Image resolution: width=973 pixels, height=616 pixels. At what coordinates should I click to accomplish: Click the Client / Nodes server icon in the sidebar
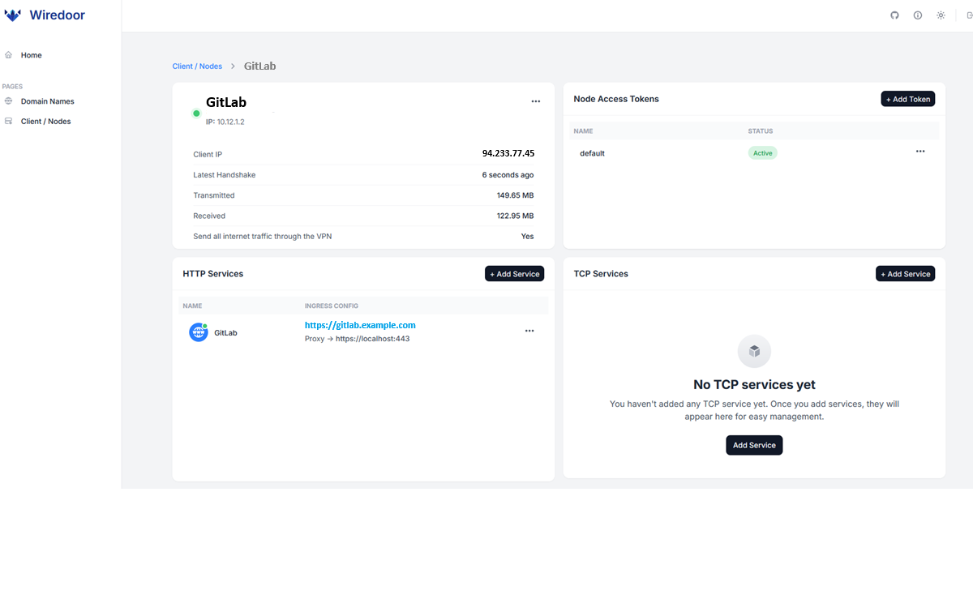(8, 122)
